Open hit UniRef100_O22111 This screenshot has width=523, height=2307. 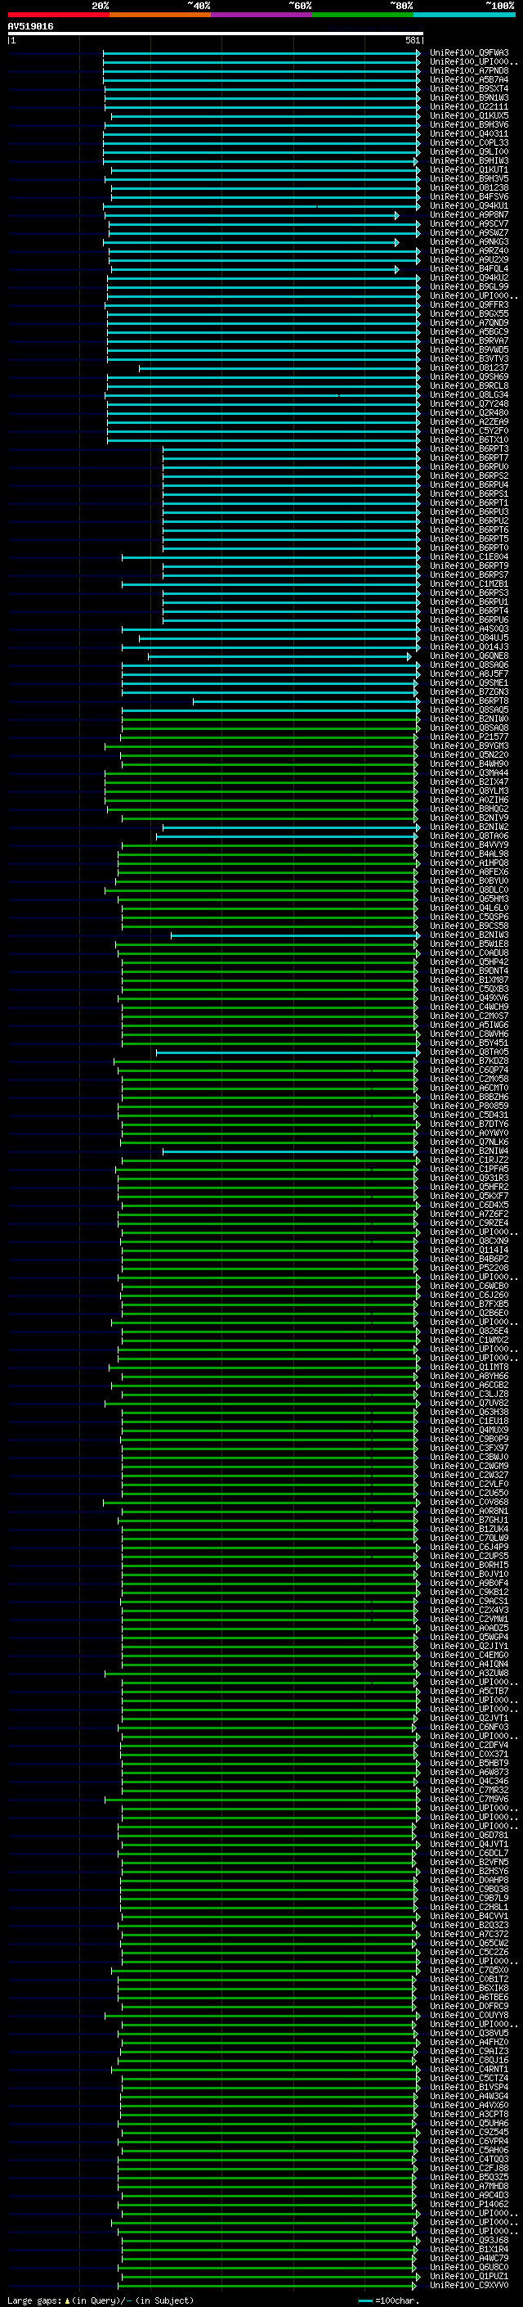pos(469,106)
